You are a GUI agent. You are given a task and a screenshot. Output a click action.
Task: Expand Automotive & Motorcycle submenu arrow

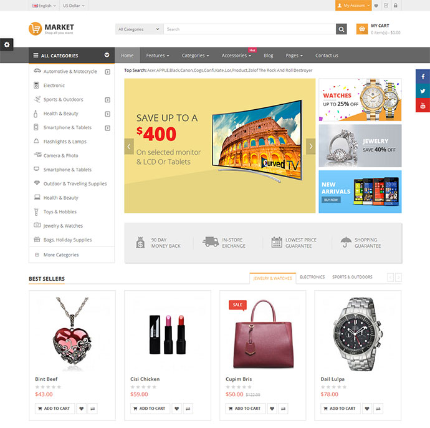107,72
